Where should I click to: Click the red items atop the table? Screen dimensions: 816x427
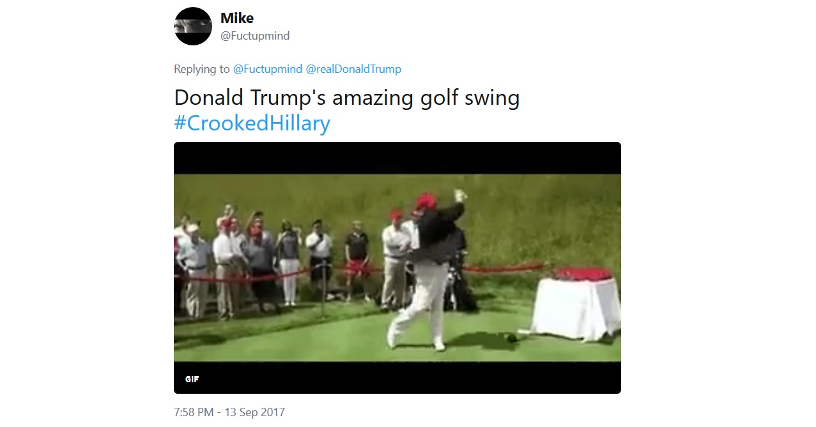tap(582, 274)
